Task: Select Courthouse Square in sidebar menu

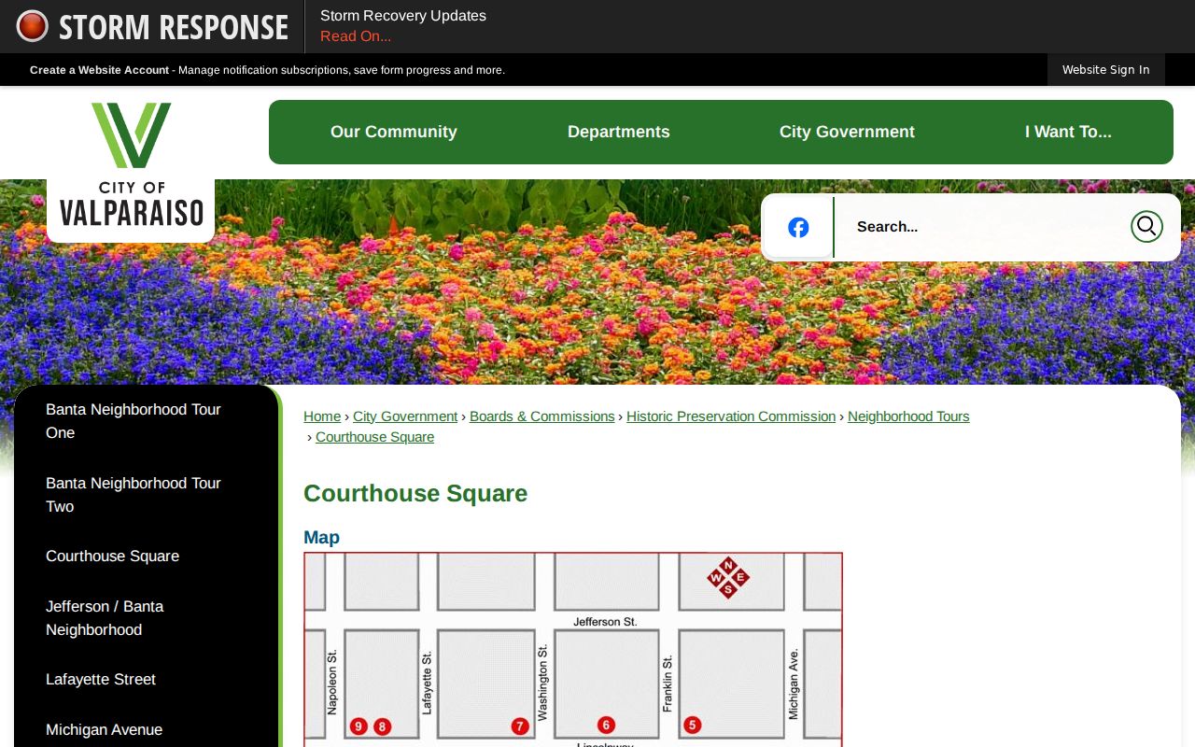Action: tap(147, 557)
